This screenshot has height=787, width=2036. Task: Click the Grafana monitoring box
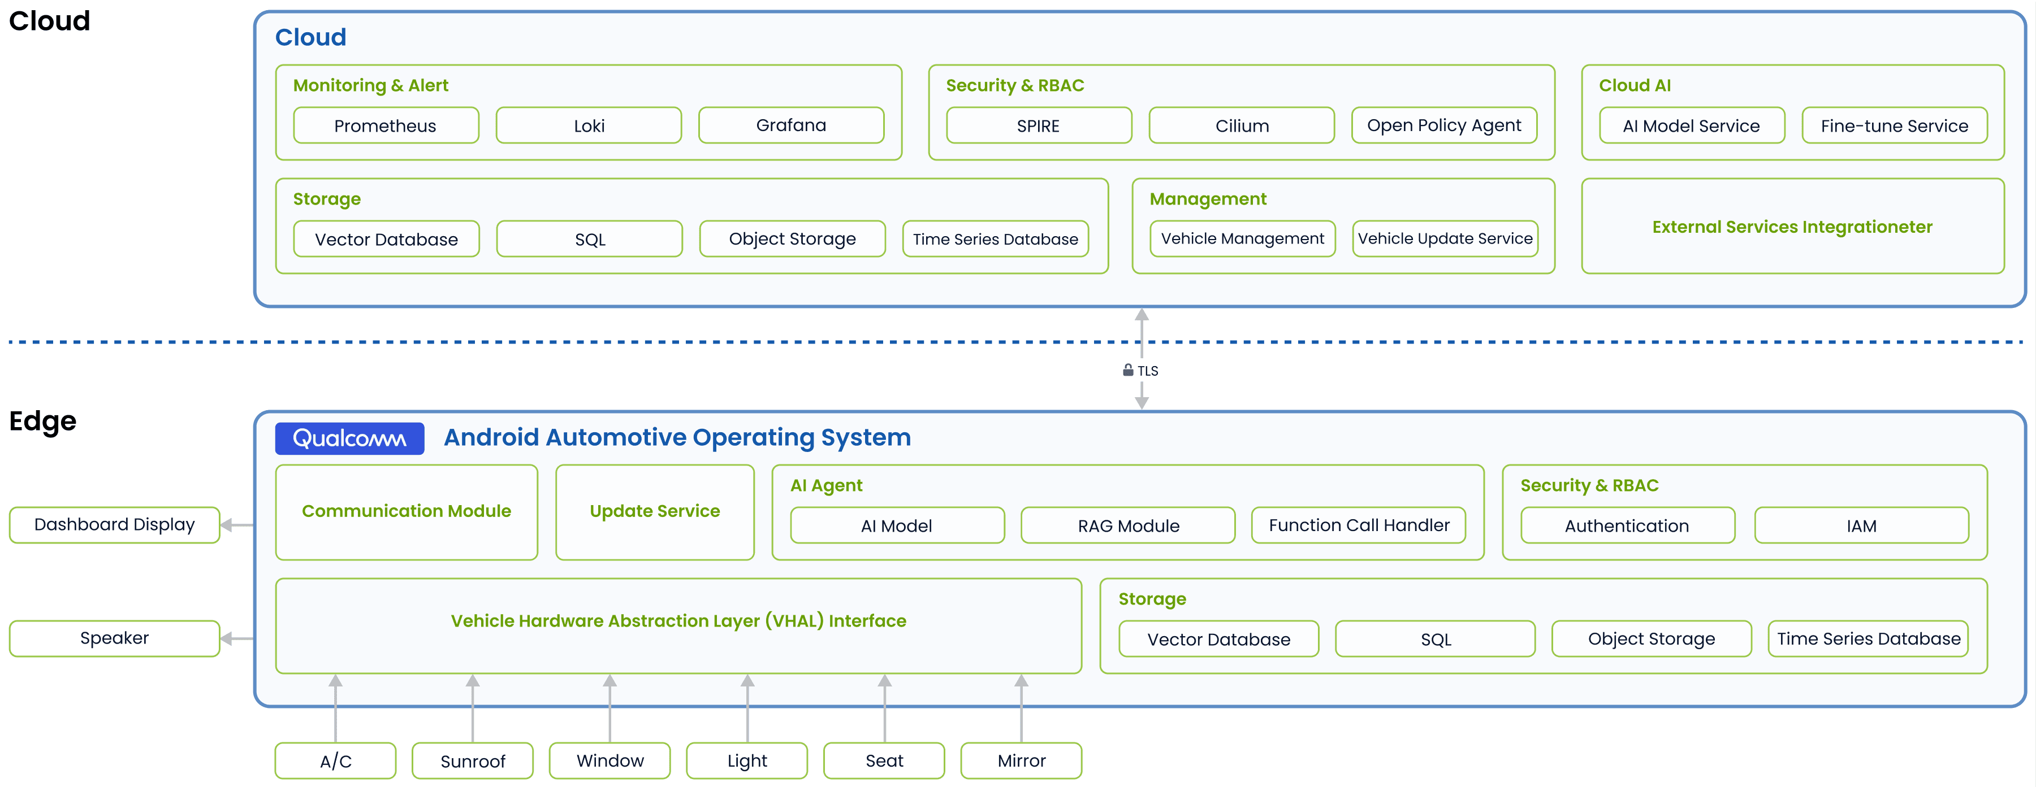point(791,125)
